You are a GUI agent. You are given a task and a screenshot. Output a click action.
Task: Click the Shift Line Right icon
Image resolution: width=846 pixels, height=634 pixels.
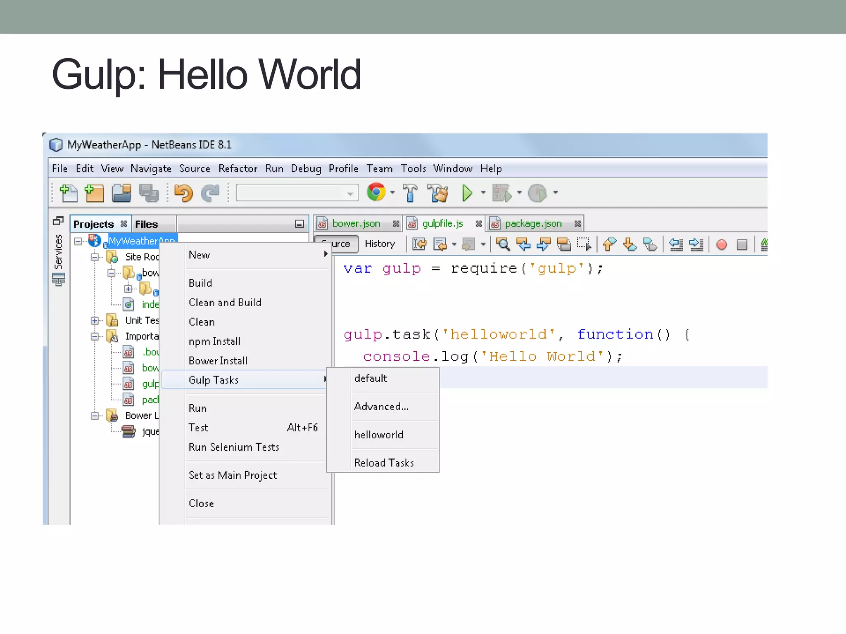click(x=696, y=244)
